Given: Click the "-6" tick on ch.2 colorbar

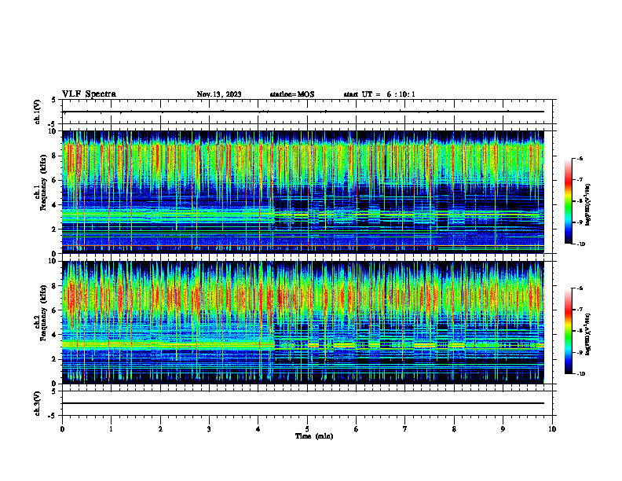Looking at the screenshot, I should coord(580,288).
